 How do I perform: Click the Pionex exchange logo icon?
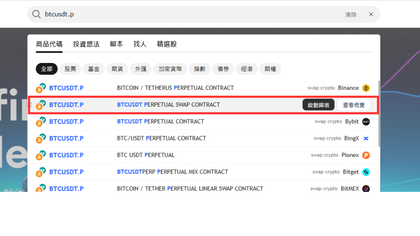pyautogui.click(x=366, y=155)
